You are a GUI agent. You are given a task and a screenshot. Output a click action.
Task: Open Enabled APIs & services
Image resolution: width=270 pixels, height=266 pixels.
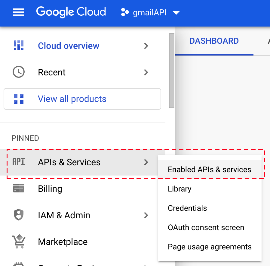tap(210, 169)
